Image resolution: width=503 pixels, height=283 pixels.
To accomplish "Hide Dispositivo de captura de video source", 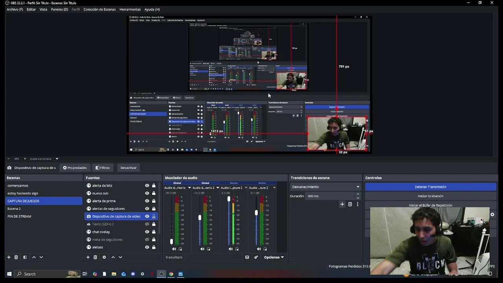I will tap(147, 216).
